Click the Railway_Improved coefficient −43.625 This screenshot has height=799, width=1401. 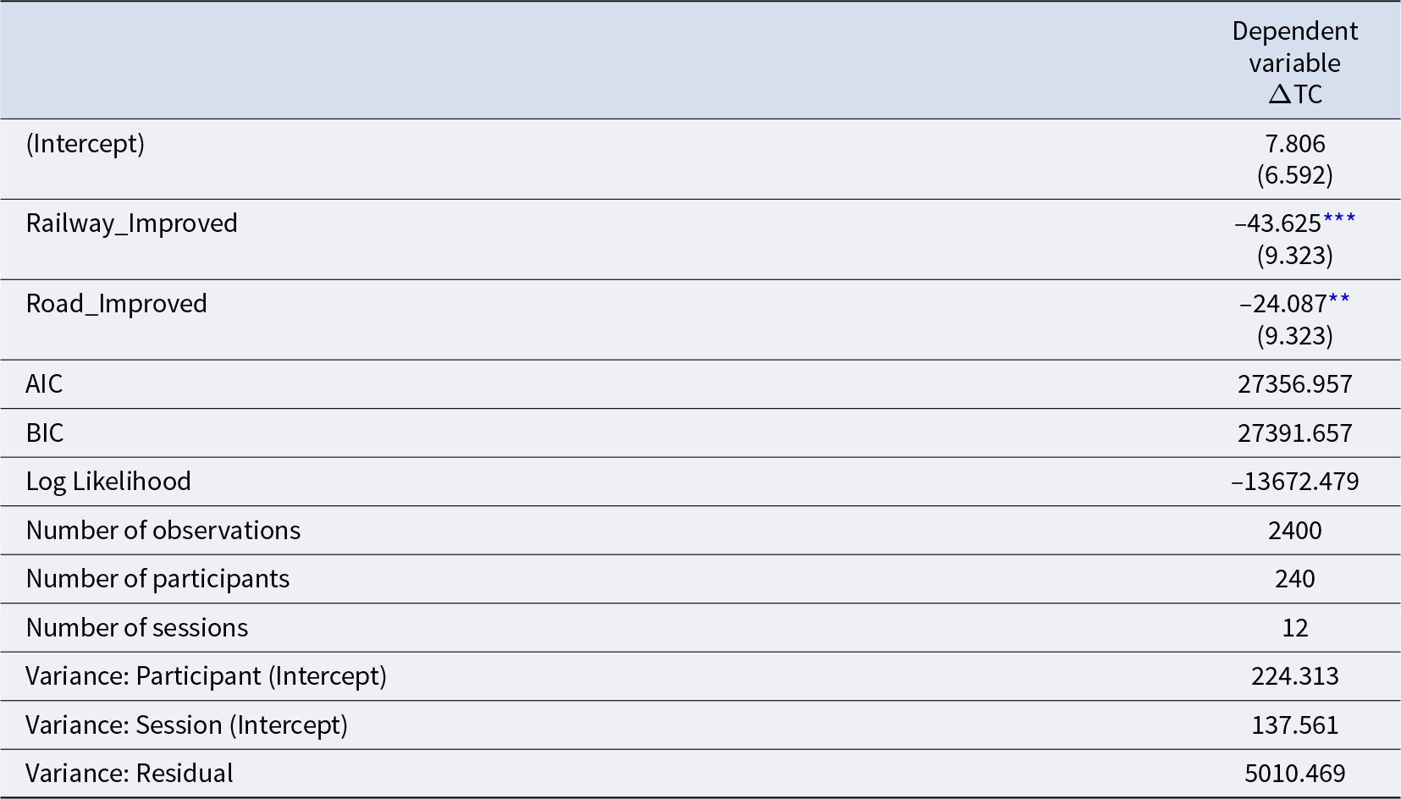(x=1278, y=223)
